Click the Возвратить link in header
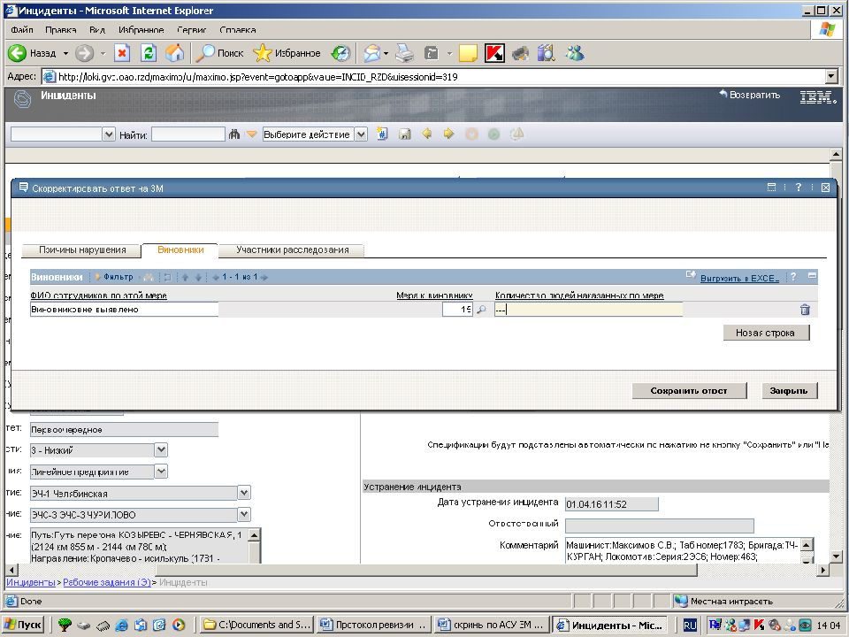The height and width of the screenshot is (637, 849). coord(749,95)
